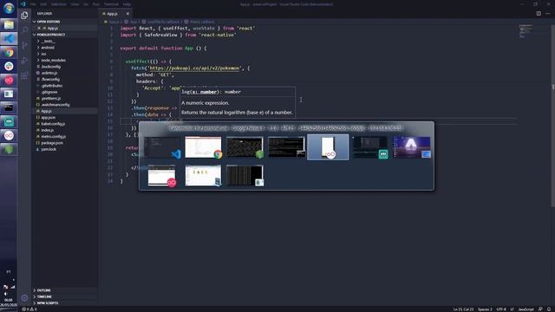The image size is (555, 312).
Task: Open the pokeapi.co URL link in code
Action: coord(194,68)
